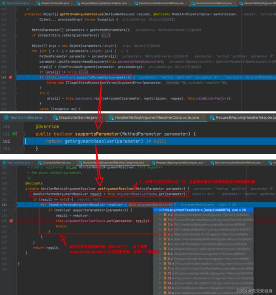Click getMethodArgumentValues method name on line 147
This screenshot has width=276, height=295.
coord(82,14)
